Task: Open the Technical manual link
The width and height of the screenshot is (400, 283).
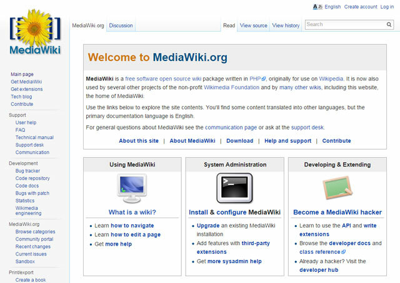Action: coord(34,137)
